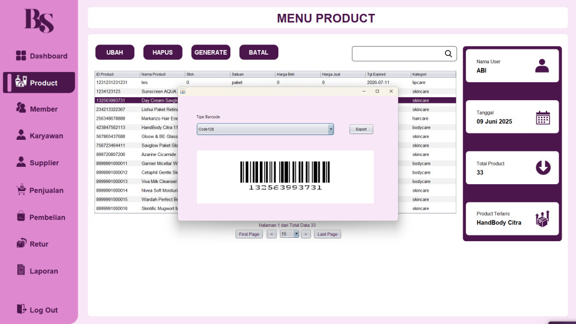Screen dimensions: 576x324
Task: Click the HAPUS button
Action: point(163,52)
